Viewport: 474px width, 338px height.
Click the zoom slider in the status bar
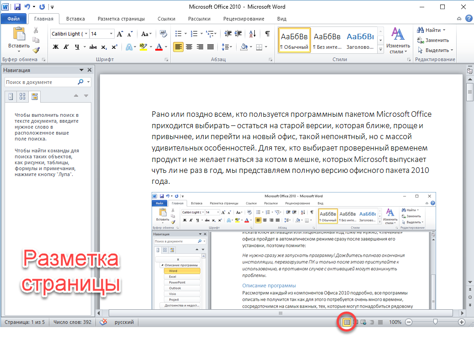click(435, 322)
